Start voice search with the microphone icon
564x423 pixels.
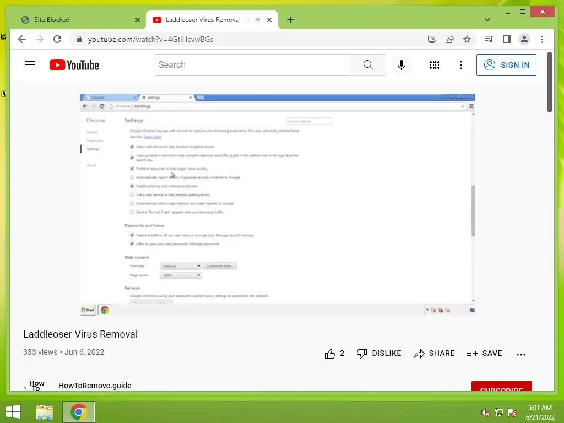(x=402, y=65)
